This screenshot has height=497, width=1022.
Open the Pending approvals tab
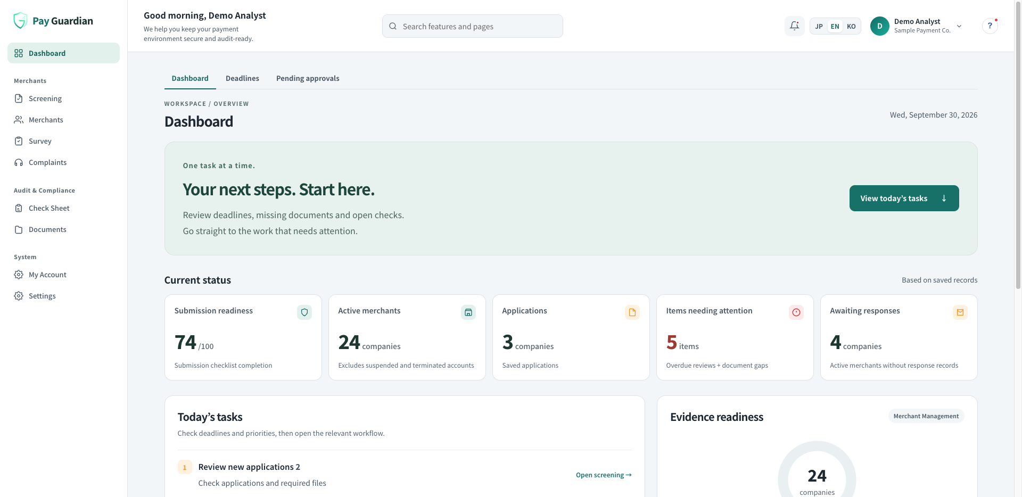[x=308, y=78]
